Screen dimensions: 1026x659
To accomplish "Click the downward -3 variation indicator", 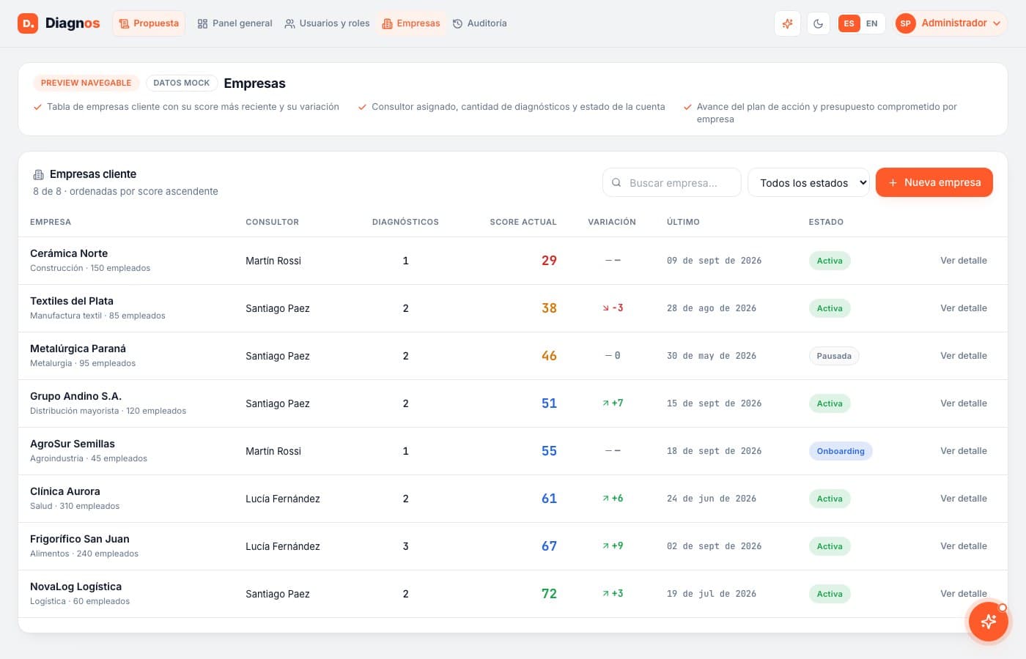I will click(613, 308).
